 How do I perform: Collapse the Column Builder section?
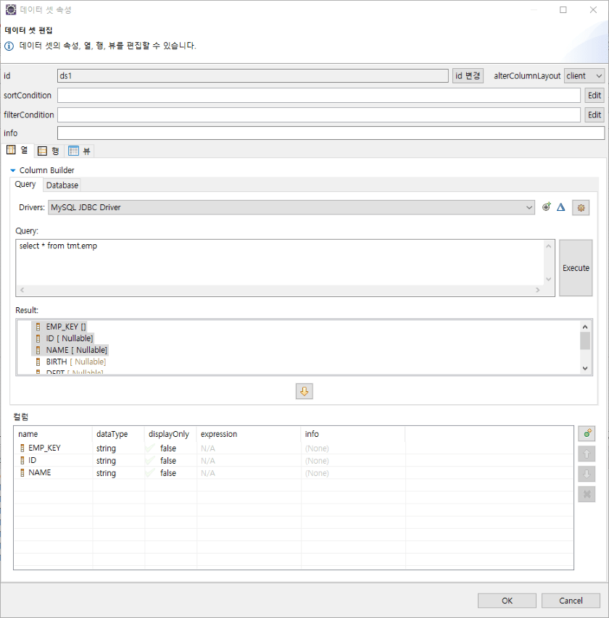(x=13, y=171)
